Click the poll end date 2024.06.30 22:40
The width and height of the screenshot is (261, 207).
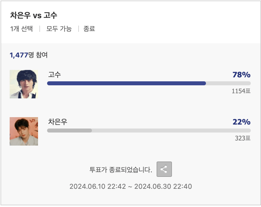pos(163,187)
